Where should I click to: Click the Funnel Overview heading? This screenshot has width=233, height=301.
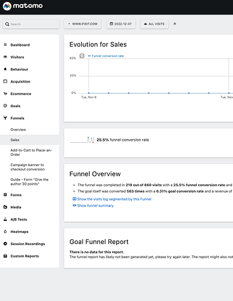(x=95, y=174)
